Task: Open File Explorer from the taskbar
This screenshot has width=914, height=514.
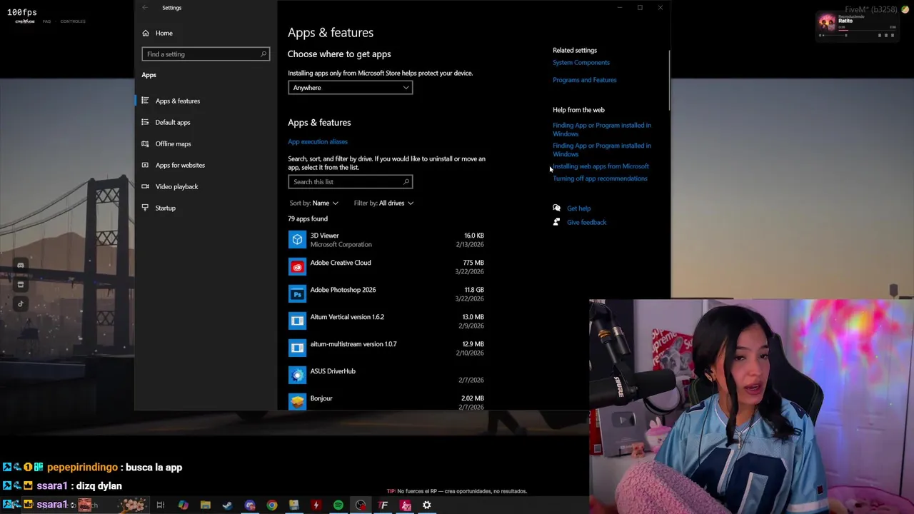Action: [x=206, y=505]
